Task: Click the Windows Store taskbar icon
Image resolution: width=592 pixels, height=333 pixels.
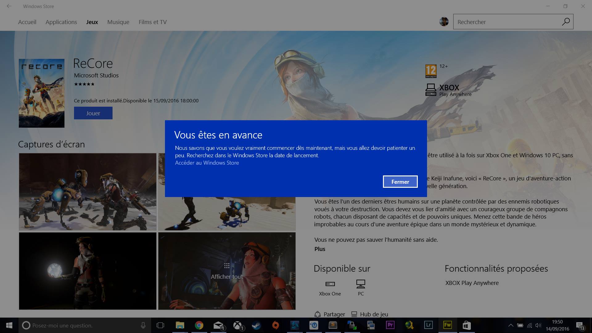Action: point(467,325)
